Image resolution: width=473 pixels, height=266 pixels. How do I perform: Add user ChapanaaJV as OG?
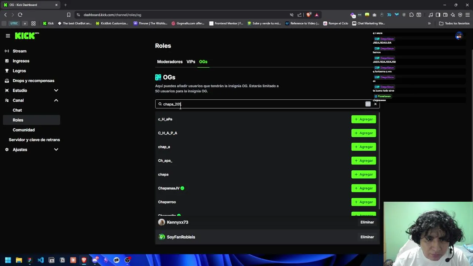(x=364, y=188)
